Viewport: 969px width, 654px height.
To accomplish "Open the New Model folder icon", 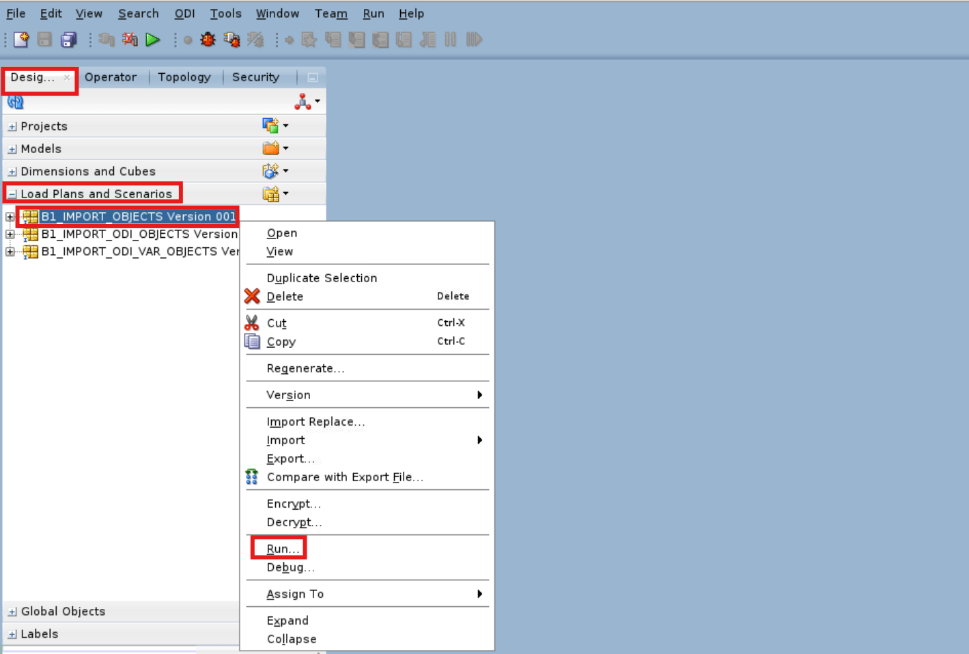I will click(x=271, y=148).
